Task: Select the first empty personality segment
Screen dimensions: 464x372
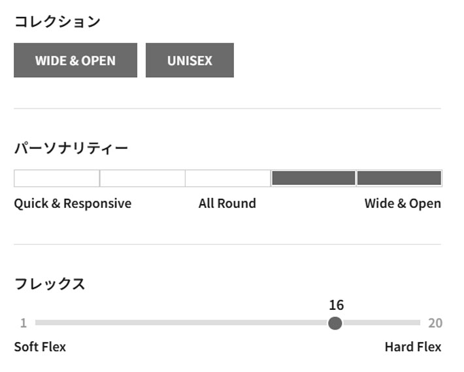Action: pyautogui.click(x=57, y=178)
